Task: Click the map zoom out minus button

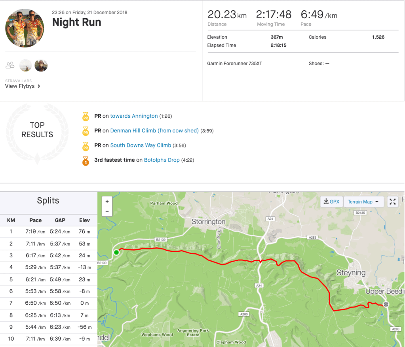Action: point(107,211)
